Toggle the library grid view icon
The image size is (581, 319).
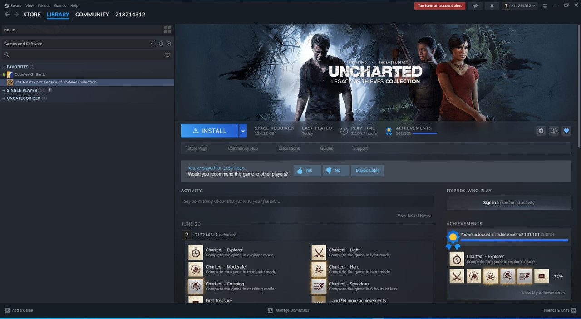point(168,30)
